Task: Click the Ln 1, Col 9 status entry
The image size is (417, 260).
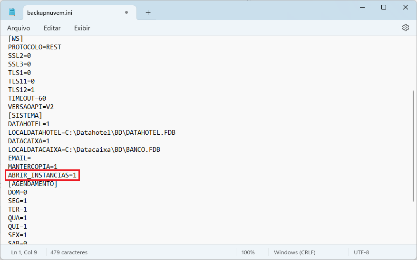Action: [x=24, y=252]
